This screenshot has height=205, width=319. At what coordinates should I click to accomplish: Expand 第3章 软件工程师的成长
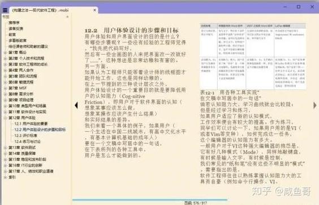[x=5, y=64]
